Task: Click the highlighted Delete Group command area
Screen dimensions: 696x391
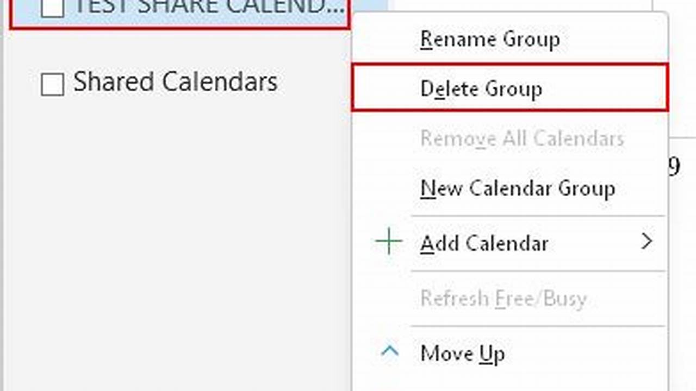Action: point(508,89)
